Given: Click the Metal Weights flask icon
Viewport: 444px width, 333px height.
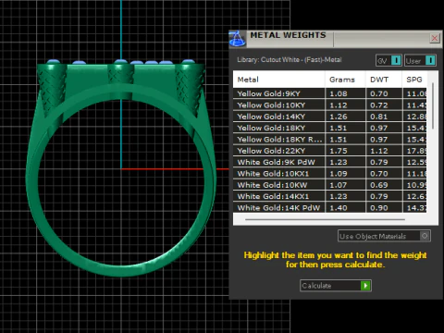Looking at the screenshot, I should point(237,39).
